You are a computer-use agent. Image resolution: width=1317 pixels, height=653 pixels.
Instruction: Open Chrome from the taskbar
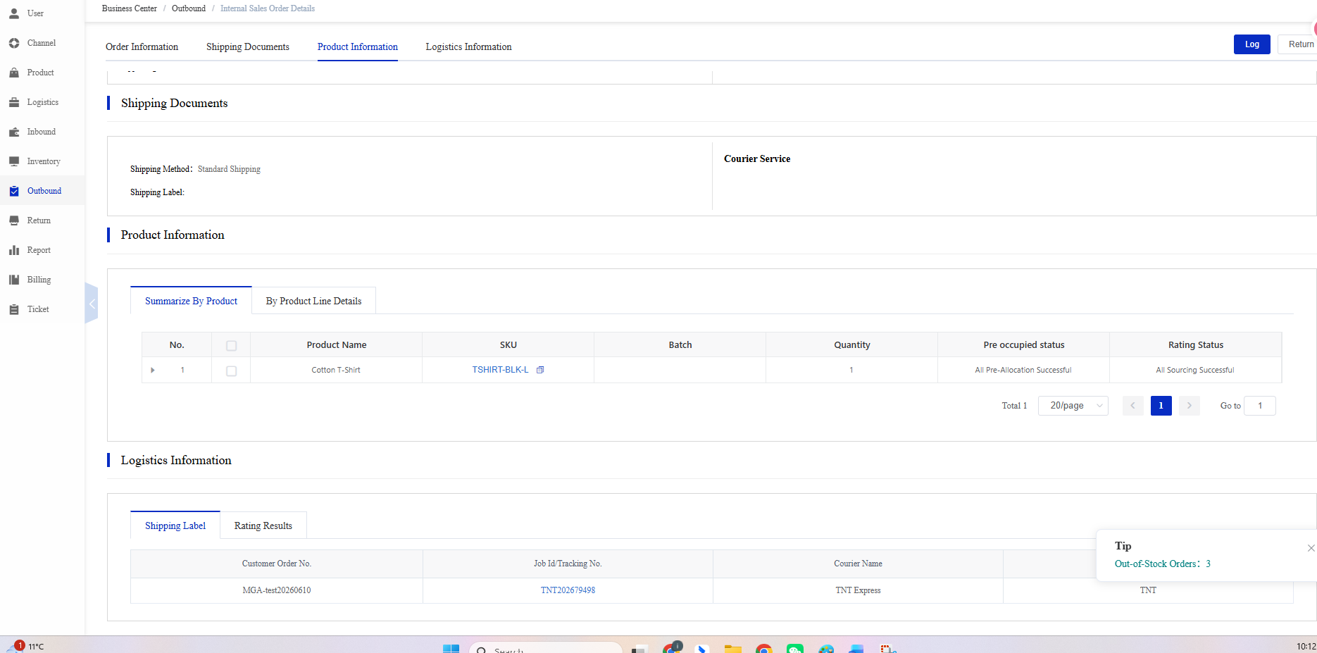coord(763,648)
